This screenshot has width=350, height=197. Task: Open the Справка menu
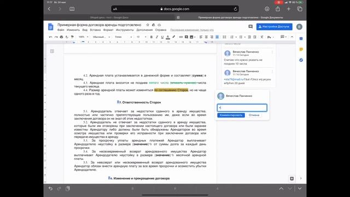coord(161,30)
